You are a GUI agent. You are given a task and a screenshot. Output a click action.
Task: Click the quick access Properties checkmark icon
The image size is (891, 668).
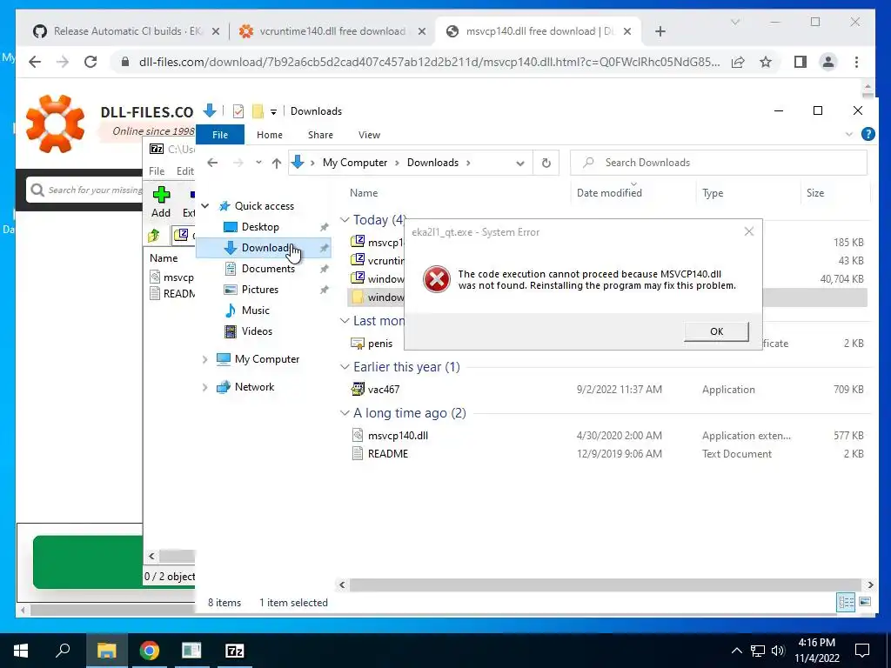pos(238,110)
